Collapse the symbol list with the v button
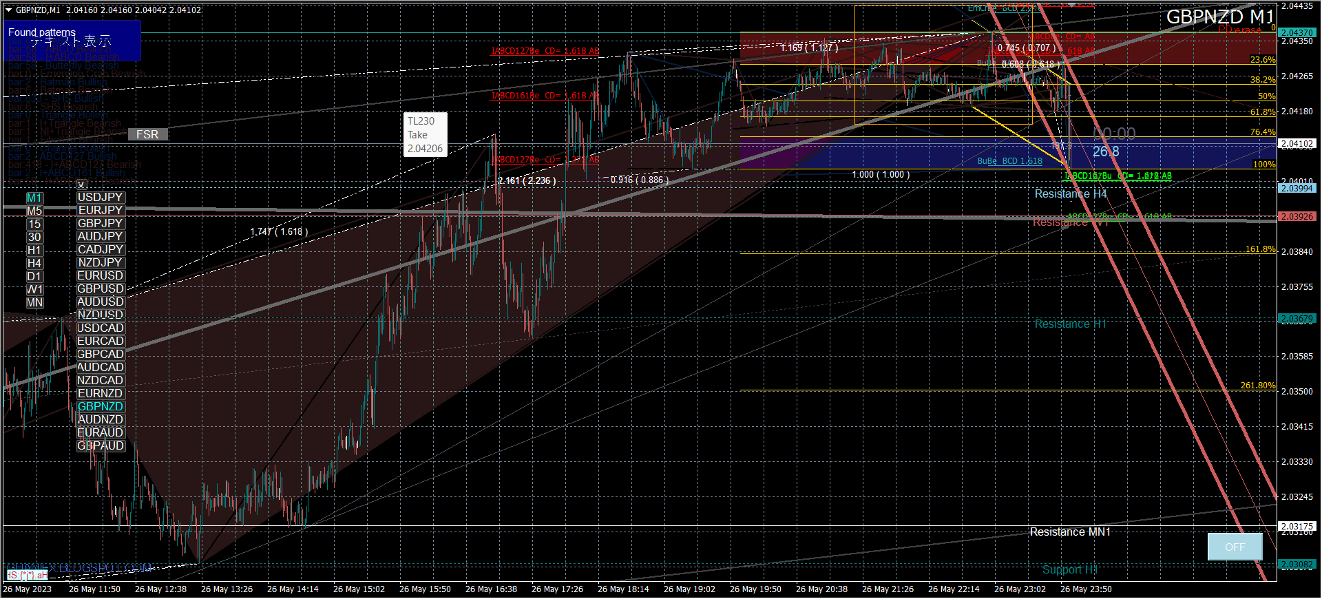 81,185
